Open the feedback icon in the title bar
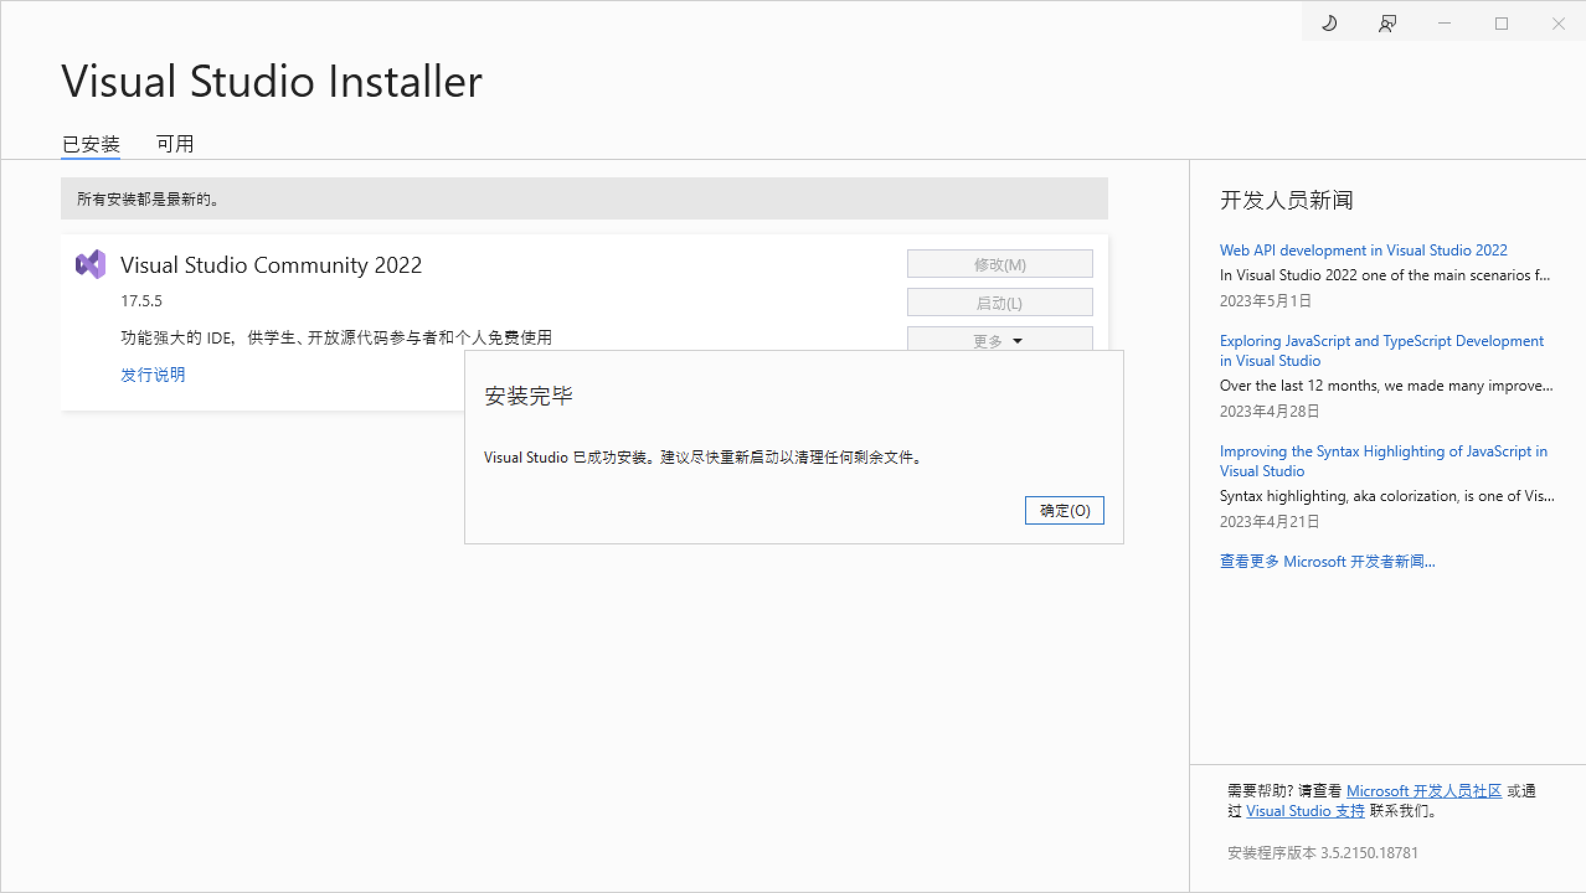Viewport: 1586px width, 893px height. coord(1386,23)
